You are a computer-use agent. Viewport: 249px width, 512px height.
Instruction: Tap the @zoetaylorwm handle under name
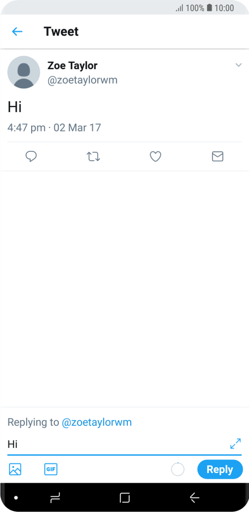(x=83, y=80)
